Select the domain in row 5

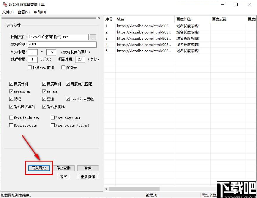point(144,51)
